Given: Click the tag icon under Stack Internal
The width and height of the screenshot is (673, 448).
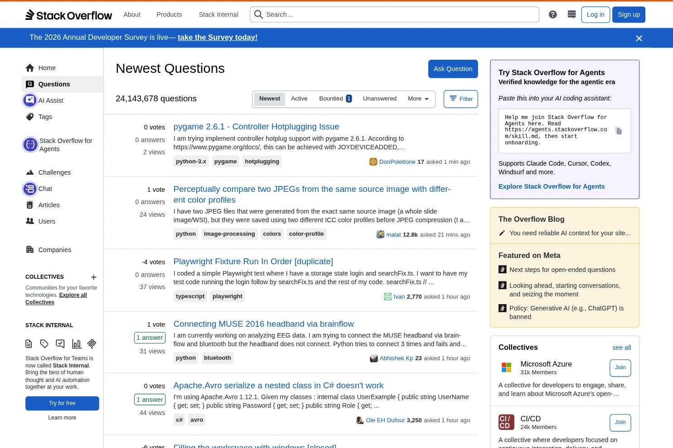Looking at the screenshot, I should click(x=44, y=344).
